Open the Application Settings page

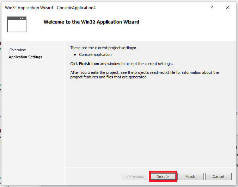pos(25,57)
